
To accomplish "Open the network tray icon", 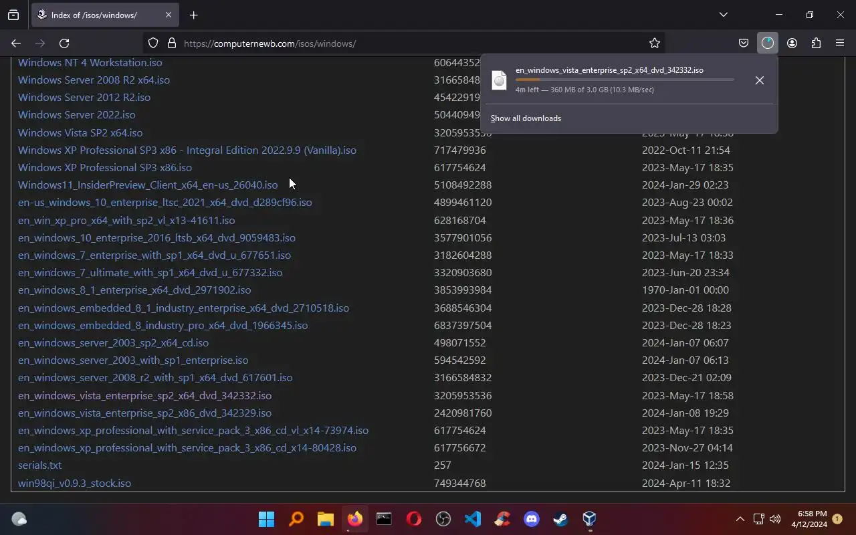I will pyautogui.click(x=758, y=519).
